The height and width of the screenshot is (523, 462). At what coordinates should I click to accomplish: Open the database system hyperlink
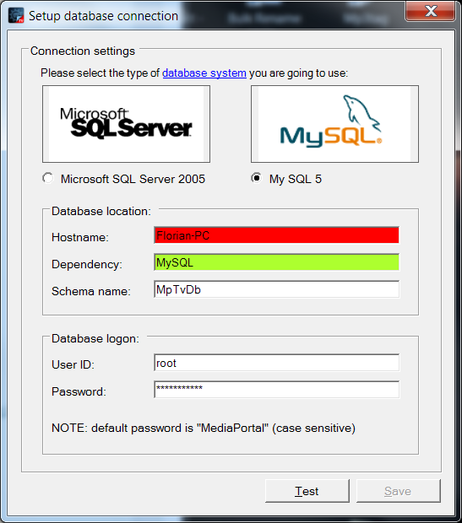coord(204,73)
